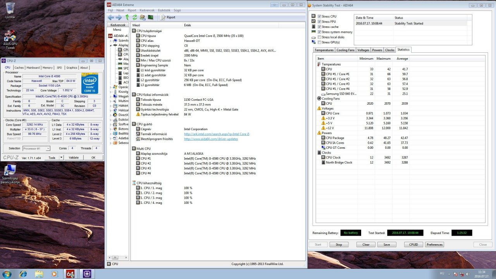Open CPUID from Stability Test window

(413, 245)
